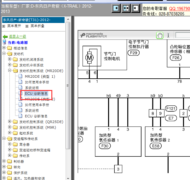Expand the 概述信息 folder
Viewport: 190px width, 180px height.
pyautogui.click(x=4, y=48)
